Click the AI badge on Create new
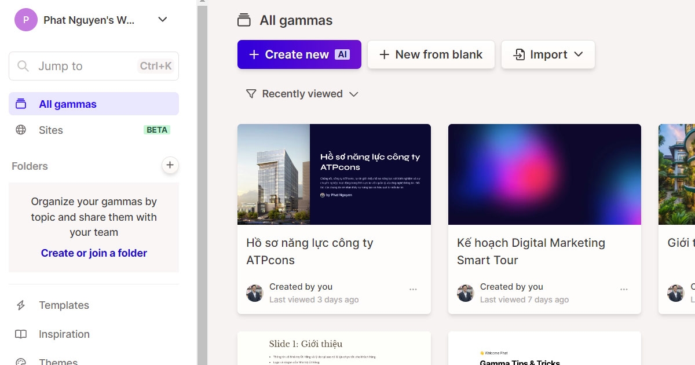Viewport: 695px width, 365px height. click(x=342, y=54)
